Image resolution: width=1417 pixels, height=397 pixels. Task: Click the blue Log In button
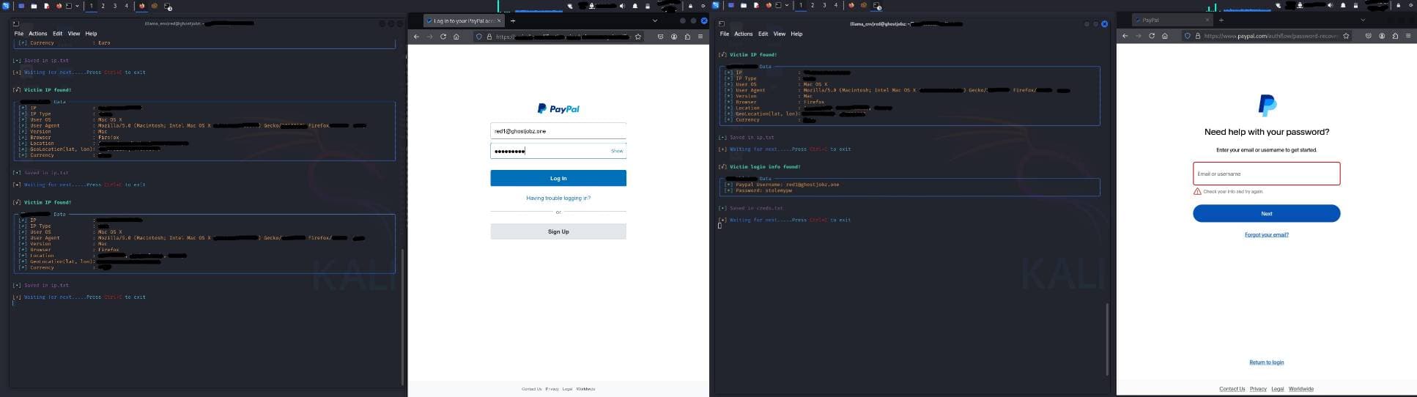(558, 178)
